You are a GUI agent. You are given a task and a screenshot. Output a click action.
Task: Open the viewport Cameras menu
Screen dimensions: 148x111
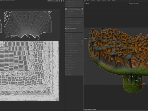pyautogui.click(x=93, y=1)
